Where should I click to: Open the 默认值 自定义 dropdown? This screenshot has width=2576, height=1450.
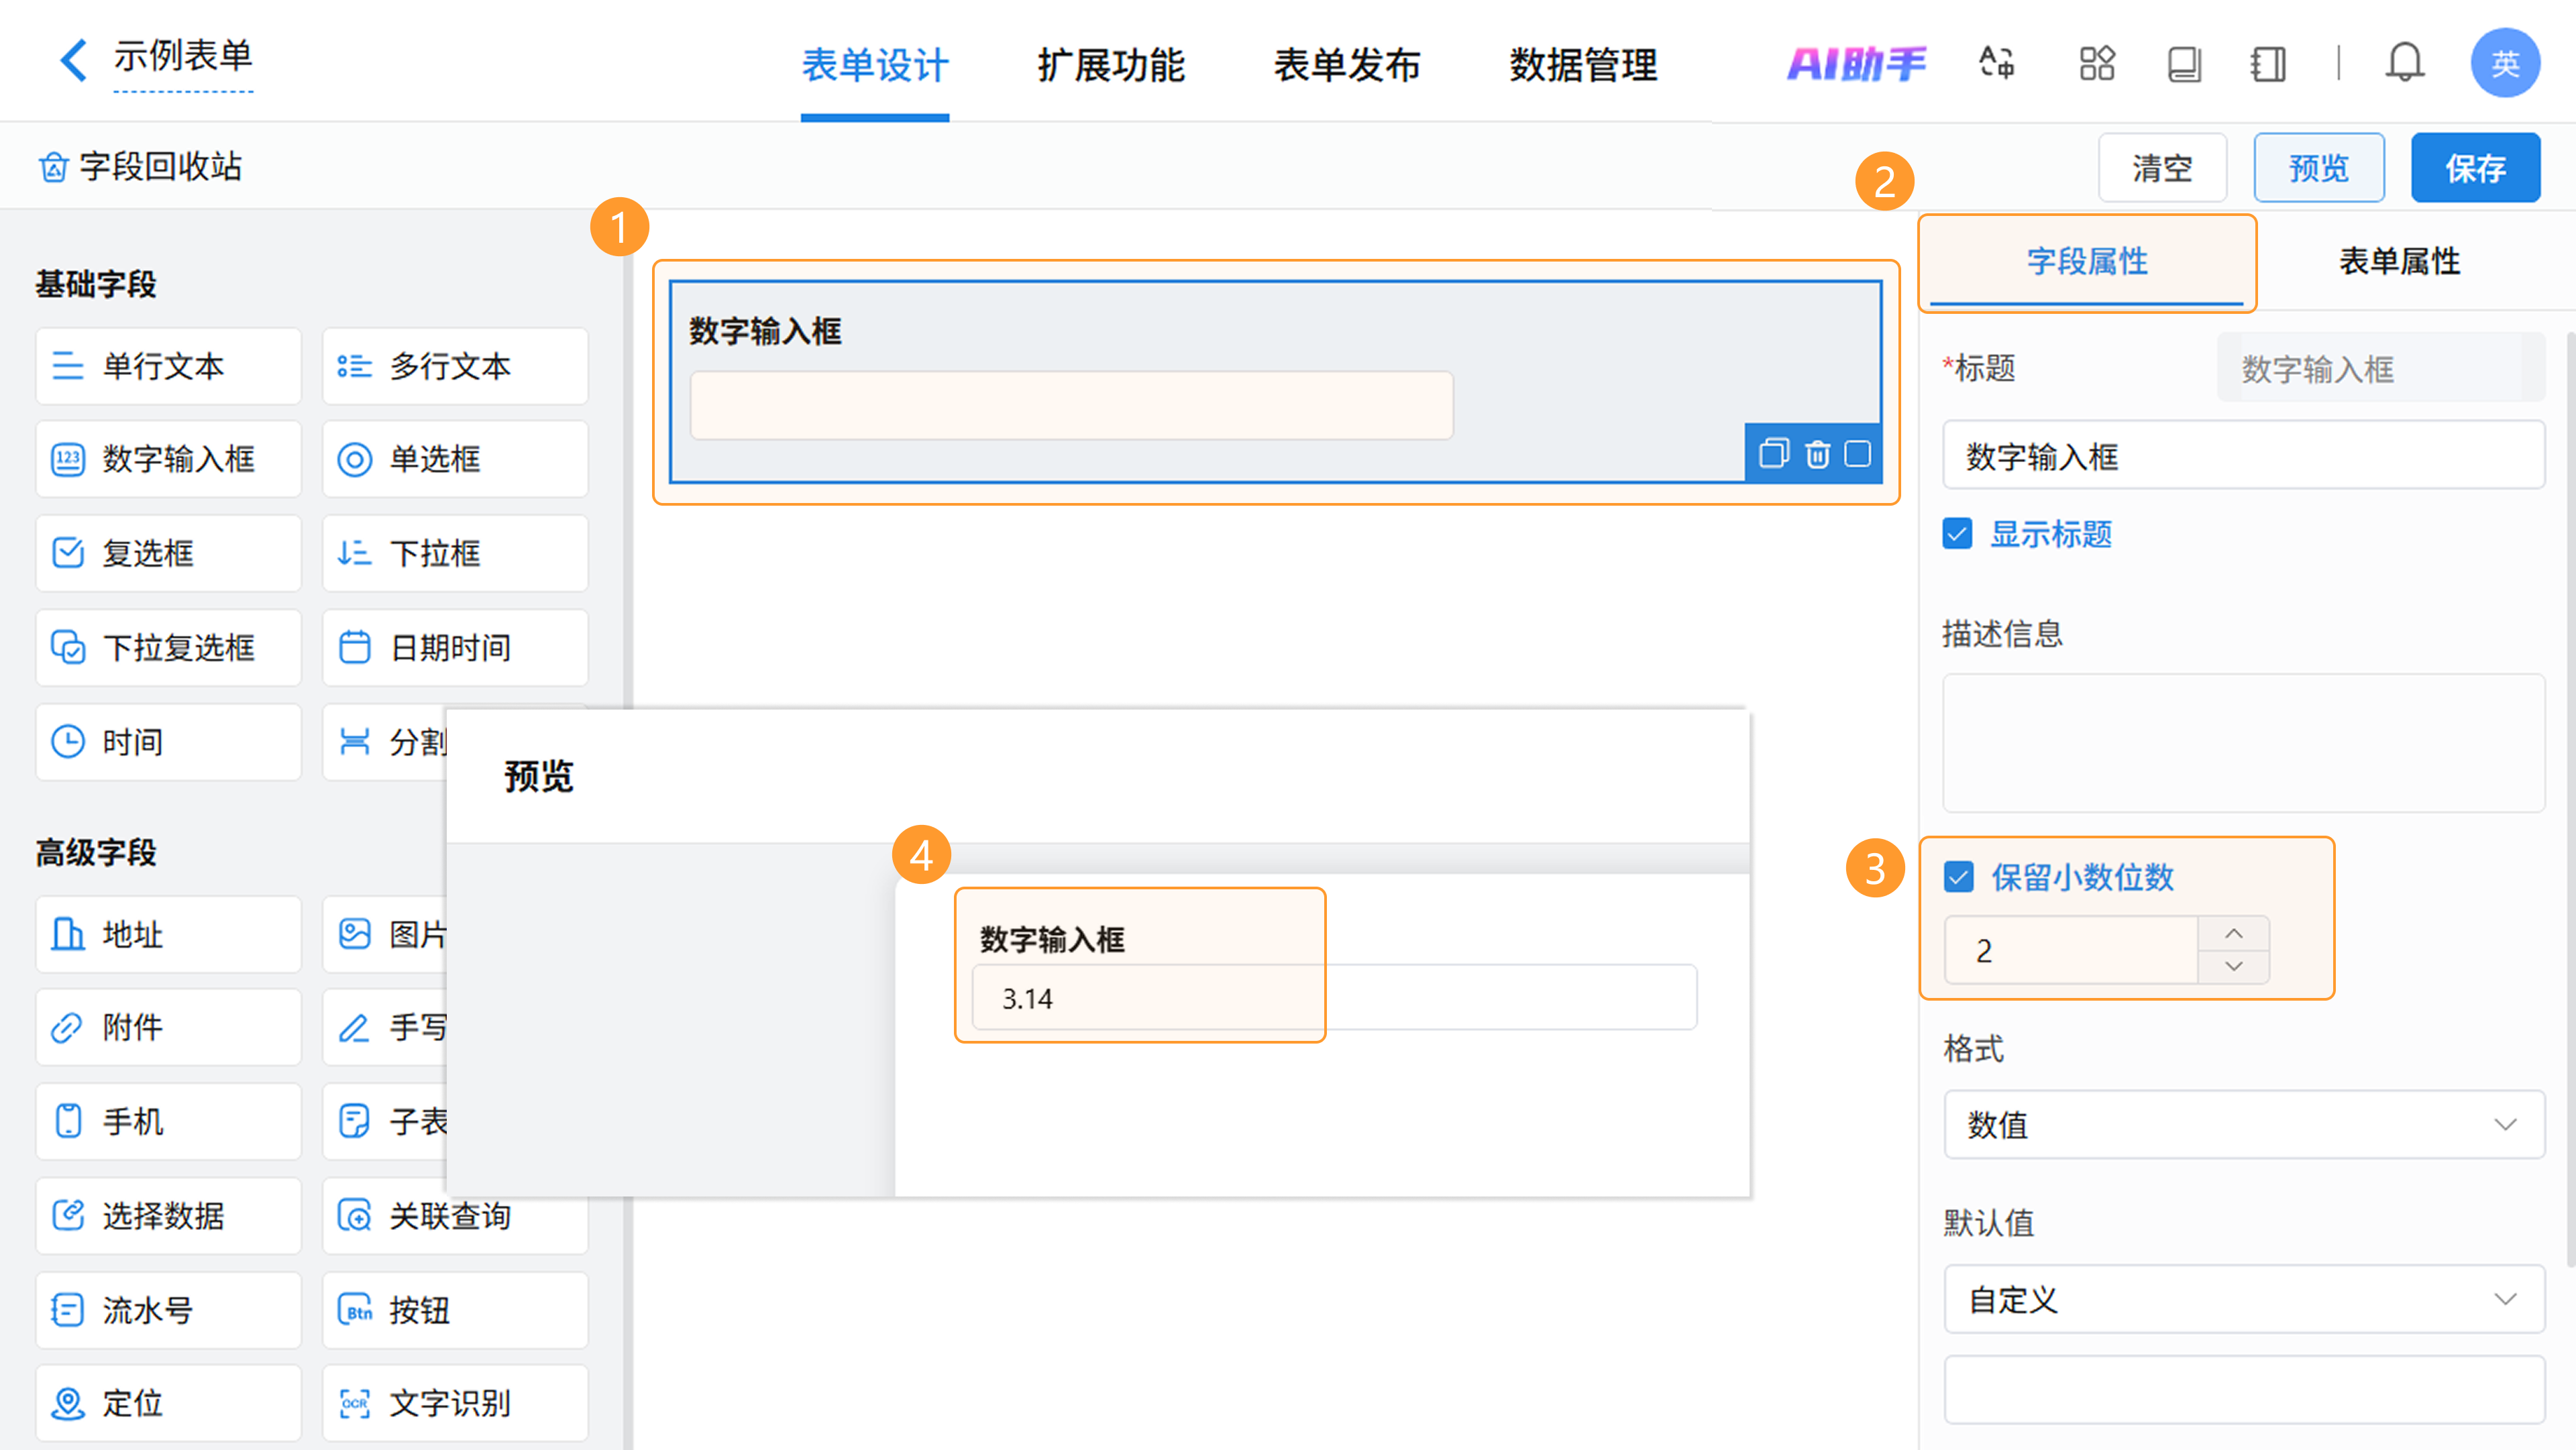(x=2243, y=1300)
